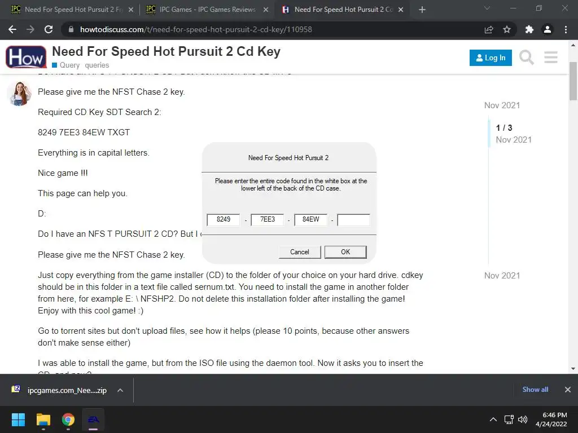
Task: Click OK in the CD key dialog
Action: 345,252
